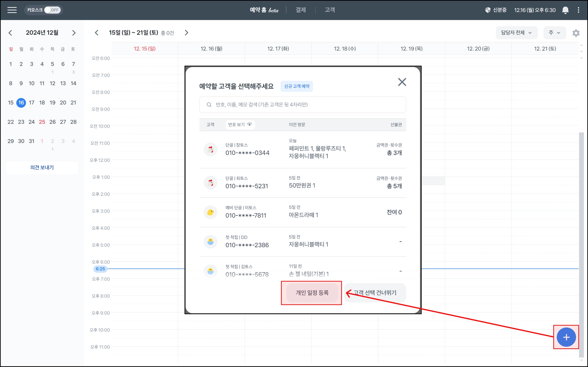Click the notification bell icon

[x=565, y=10]
